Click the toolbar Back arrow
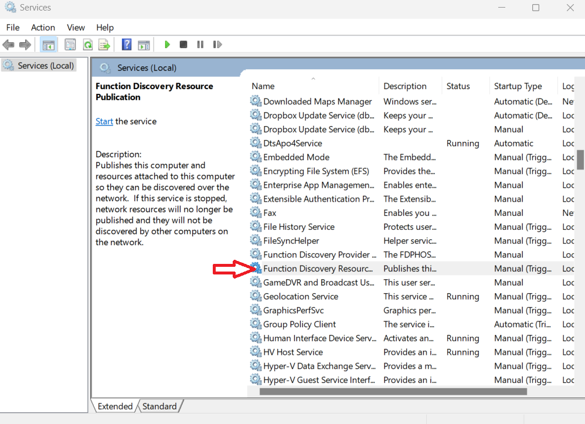The height and width of the screenshot is (424, 585). point(9,45)
